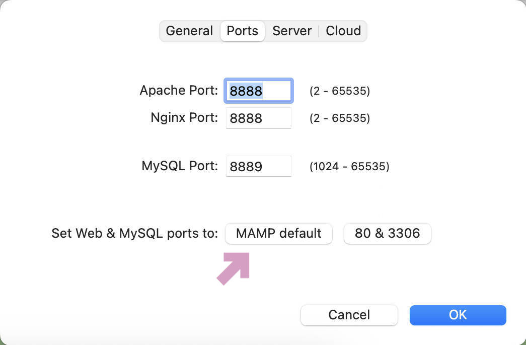Click the Apache Port input field
The height and width of the screenshot is (345, 526).
point(258,91)
